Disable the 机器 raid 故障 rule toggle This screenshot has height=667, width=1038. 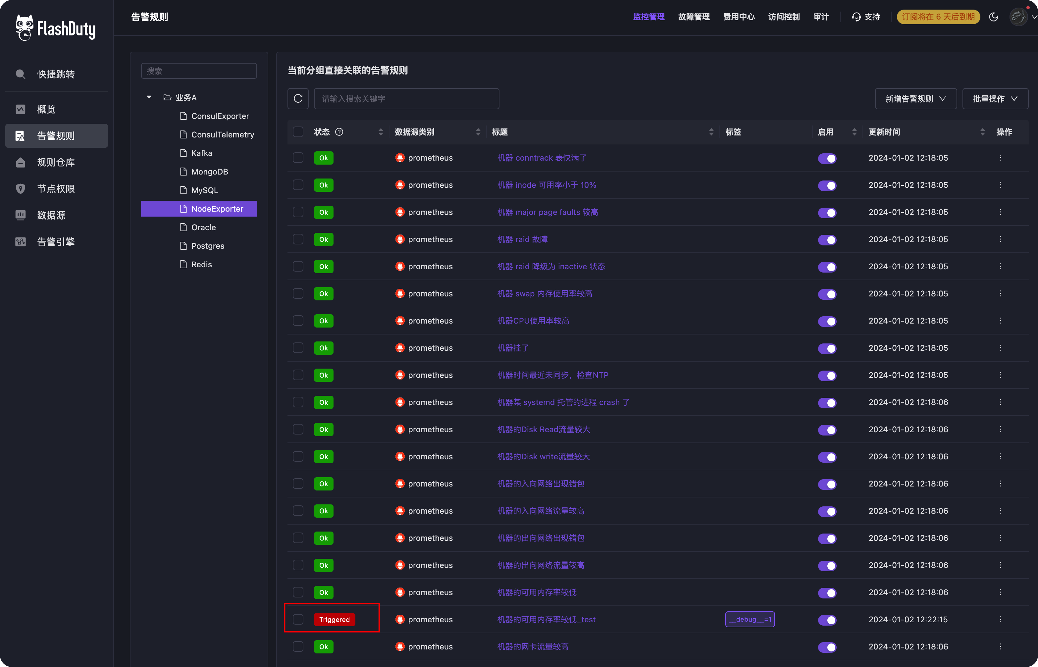(x=827, y=239)
